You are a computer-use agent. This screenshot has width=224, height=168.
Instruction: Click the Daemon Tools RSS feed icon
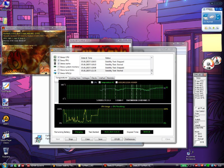pos(220,9)
